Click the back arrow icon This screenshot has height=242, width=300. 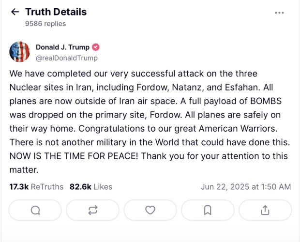point(15,12)
